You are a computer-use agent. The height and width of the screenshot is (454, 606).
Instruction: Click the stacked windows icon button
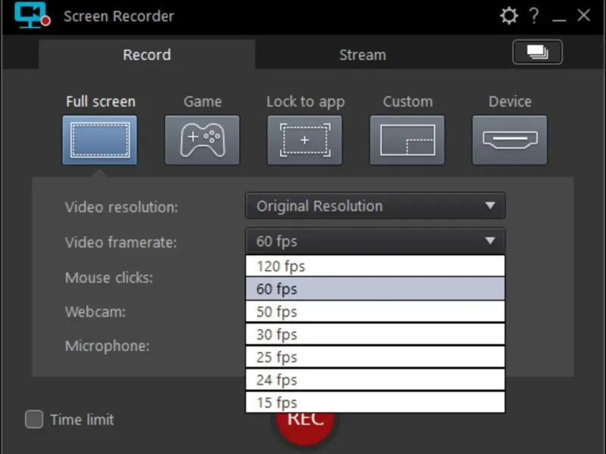(x=537, y=52)
